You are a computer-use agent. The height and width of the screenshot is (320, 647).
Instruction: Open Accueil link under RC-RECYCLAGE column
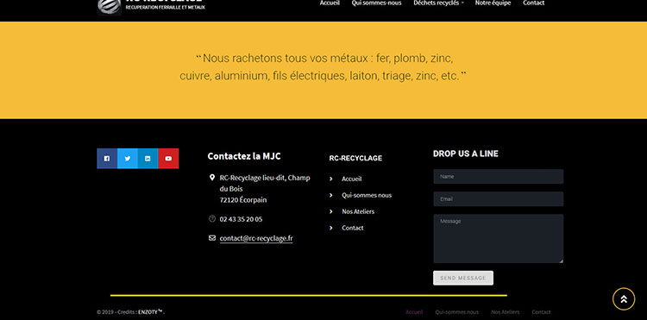(x=352, y=179)
